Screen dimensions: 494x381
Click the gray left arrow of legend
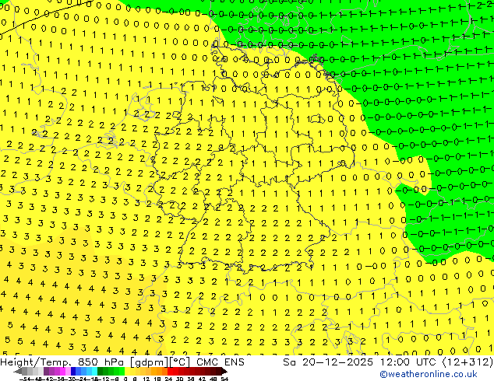(18, 372)
